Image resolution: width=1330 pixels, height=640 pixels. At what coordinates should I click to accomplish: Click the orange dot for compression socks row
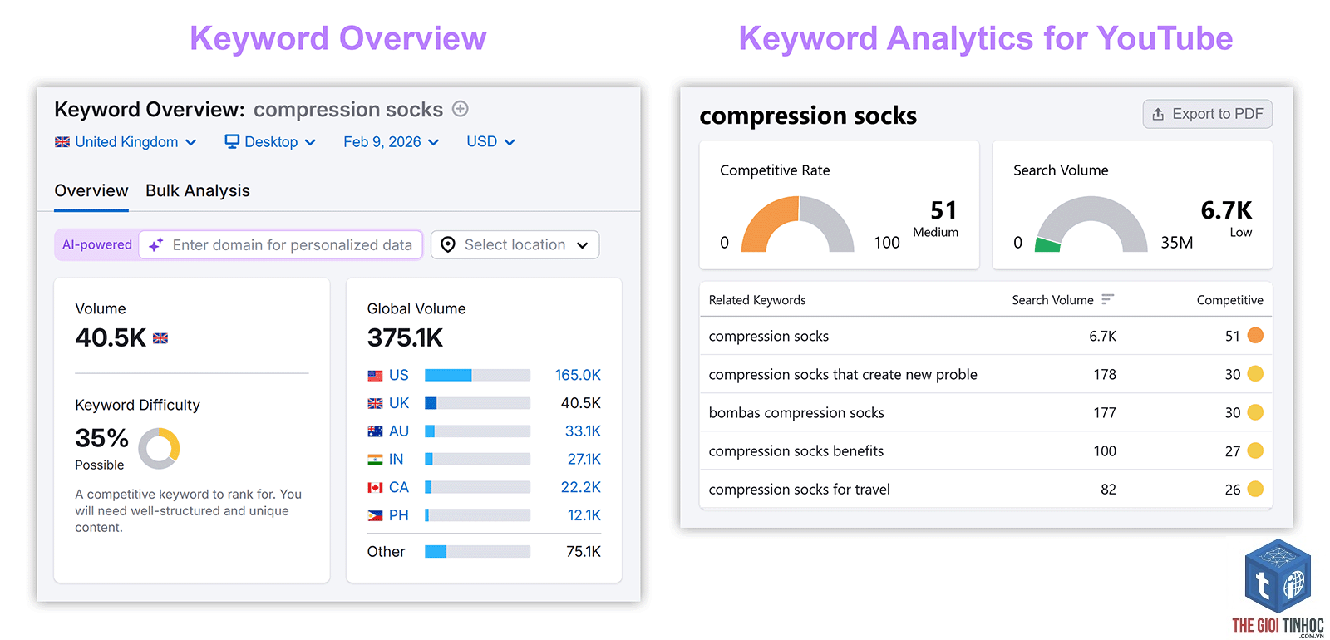click(1255, 336)
